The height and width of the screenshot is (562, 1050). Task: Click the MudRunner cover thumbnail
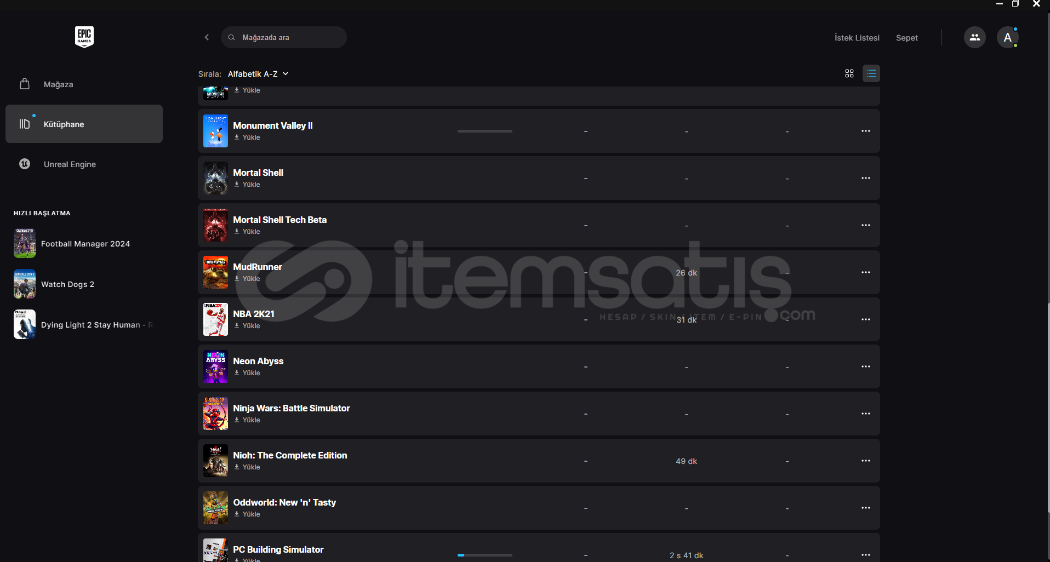215,272
